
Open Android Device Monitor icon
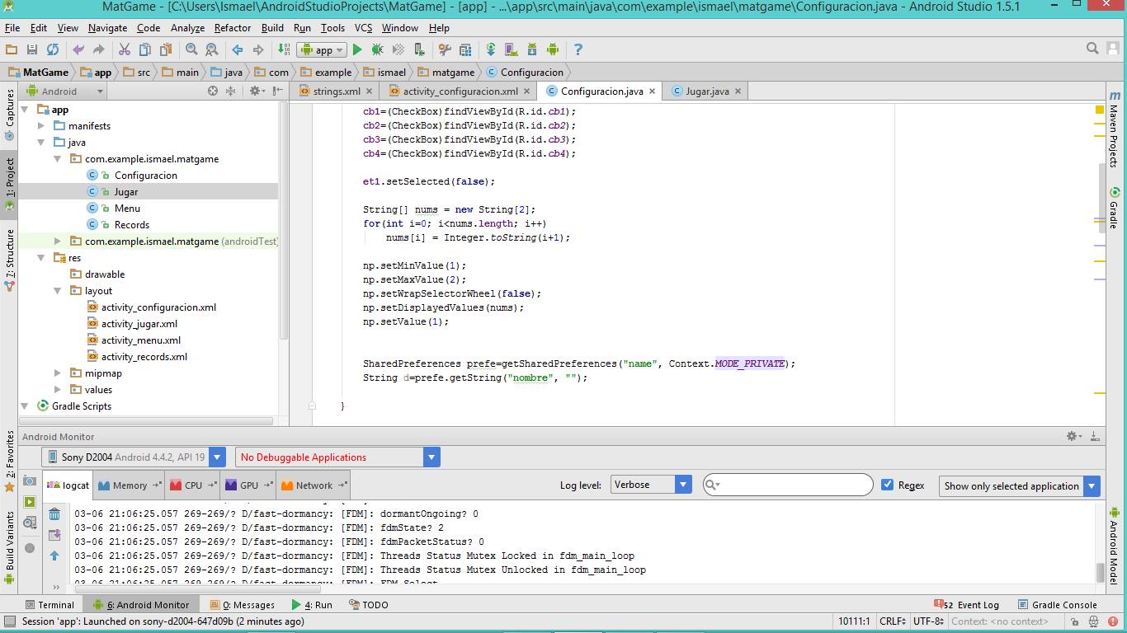pyautogui.click(x=553, y=49)
